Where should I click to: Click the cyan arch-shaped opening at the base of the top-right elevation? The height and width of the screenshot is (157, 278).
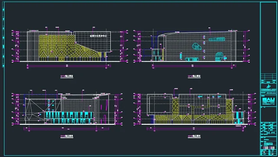click(x=219, y=57)
